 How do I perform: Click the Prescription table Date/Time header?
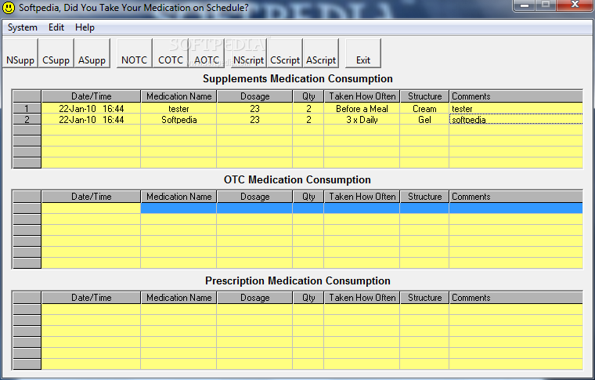91,298
